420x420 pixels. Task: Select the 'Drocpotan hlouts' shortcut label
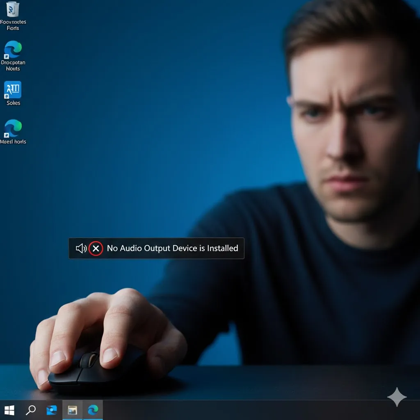pos(13,66)
